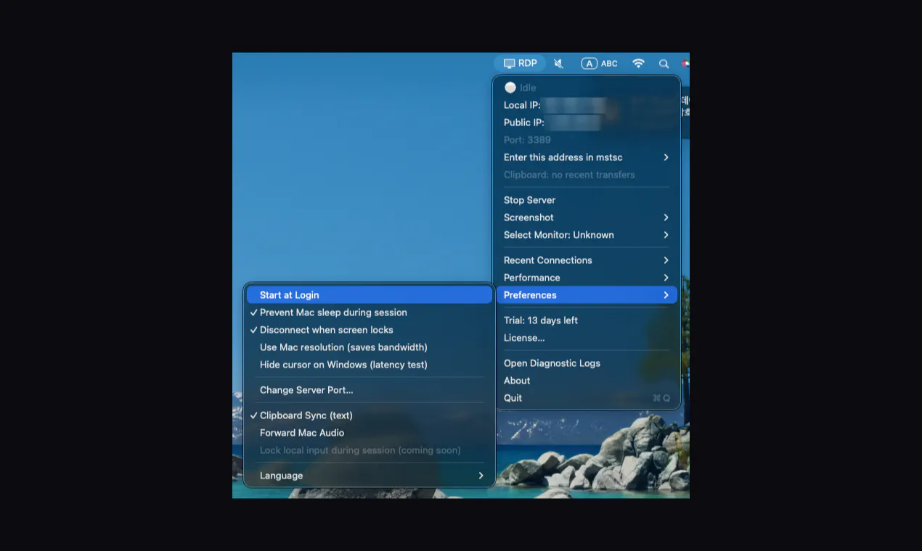Viewport: 922px width, 551px height.
Task: Expand Select Monitor: Unknown submenu
Action: [x=587, y=235]
